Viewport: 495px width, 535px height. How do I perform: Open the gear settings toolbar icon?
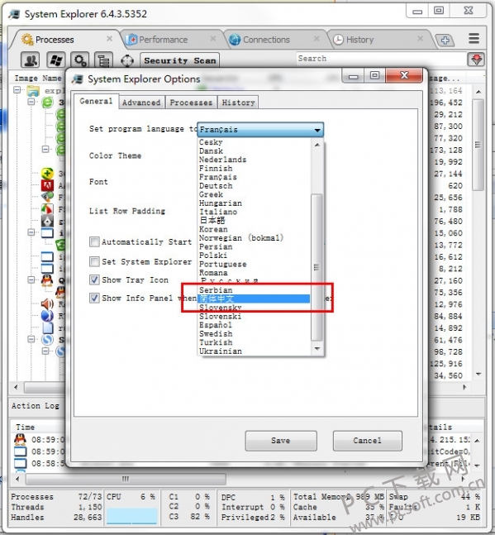pyautogui.click(x=80, y=60)
